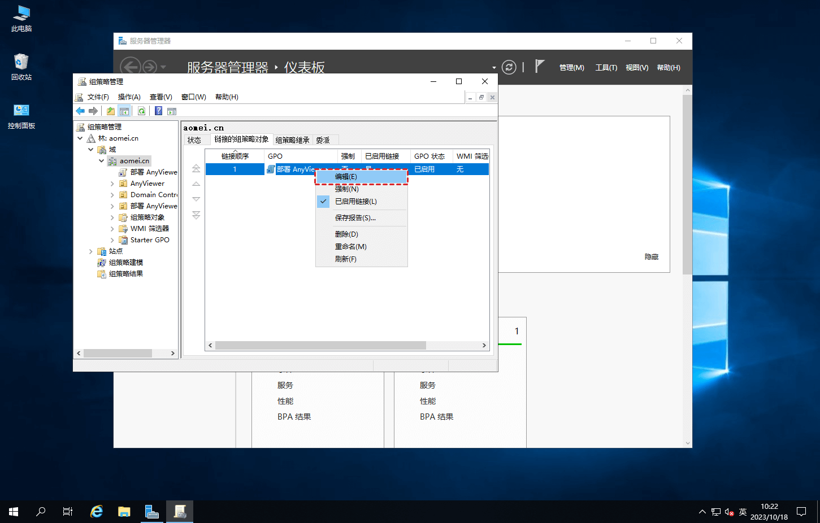The image size is (820, 523).
Task: Move link to top with double-up arrow
Action: (x=196, y=168)
